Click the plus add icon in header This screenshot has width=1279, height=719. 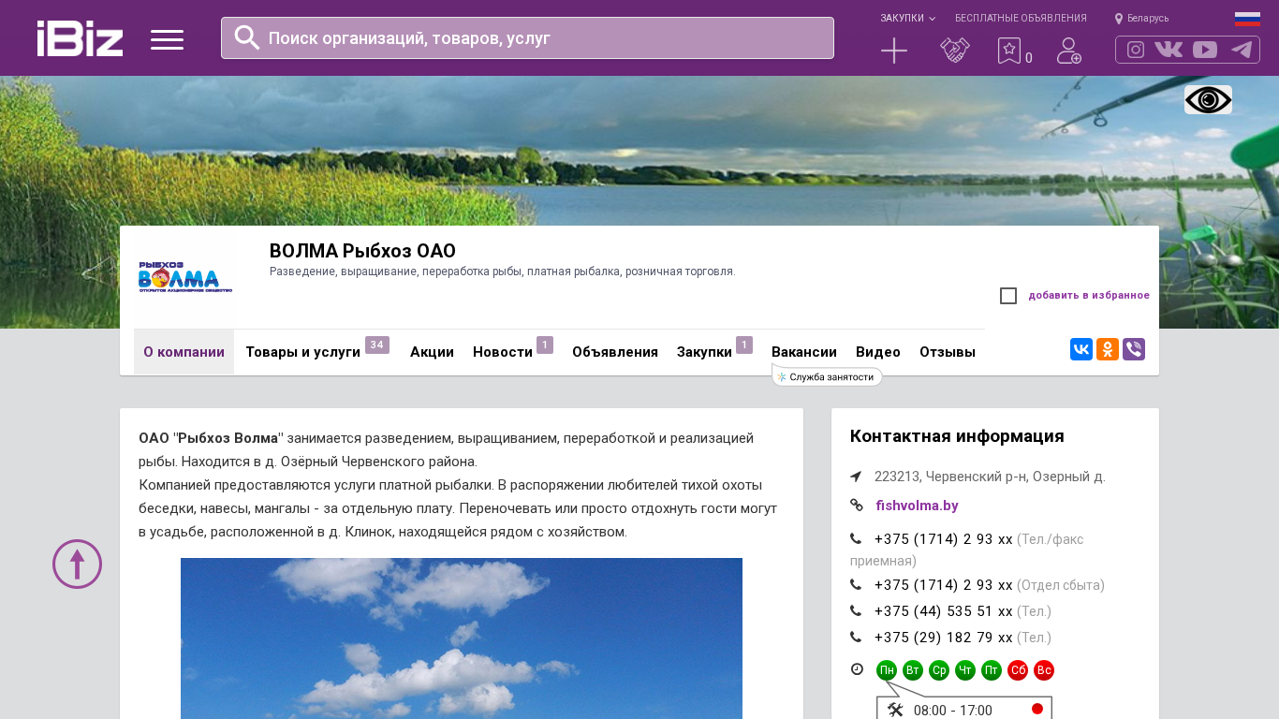click(894, 51)
